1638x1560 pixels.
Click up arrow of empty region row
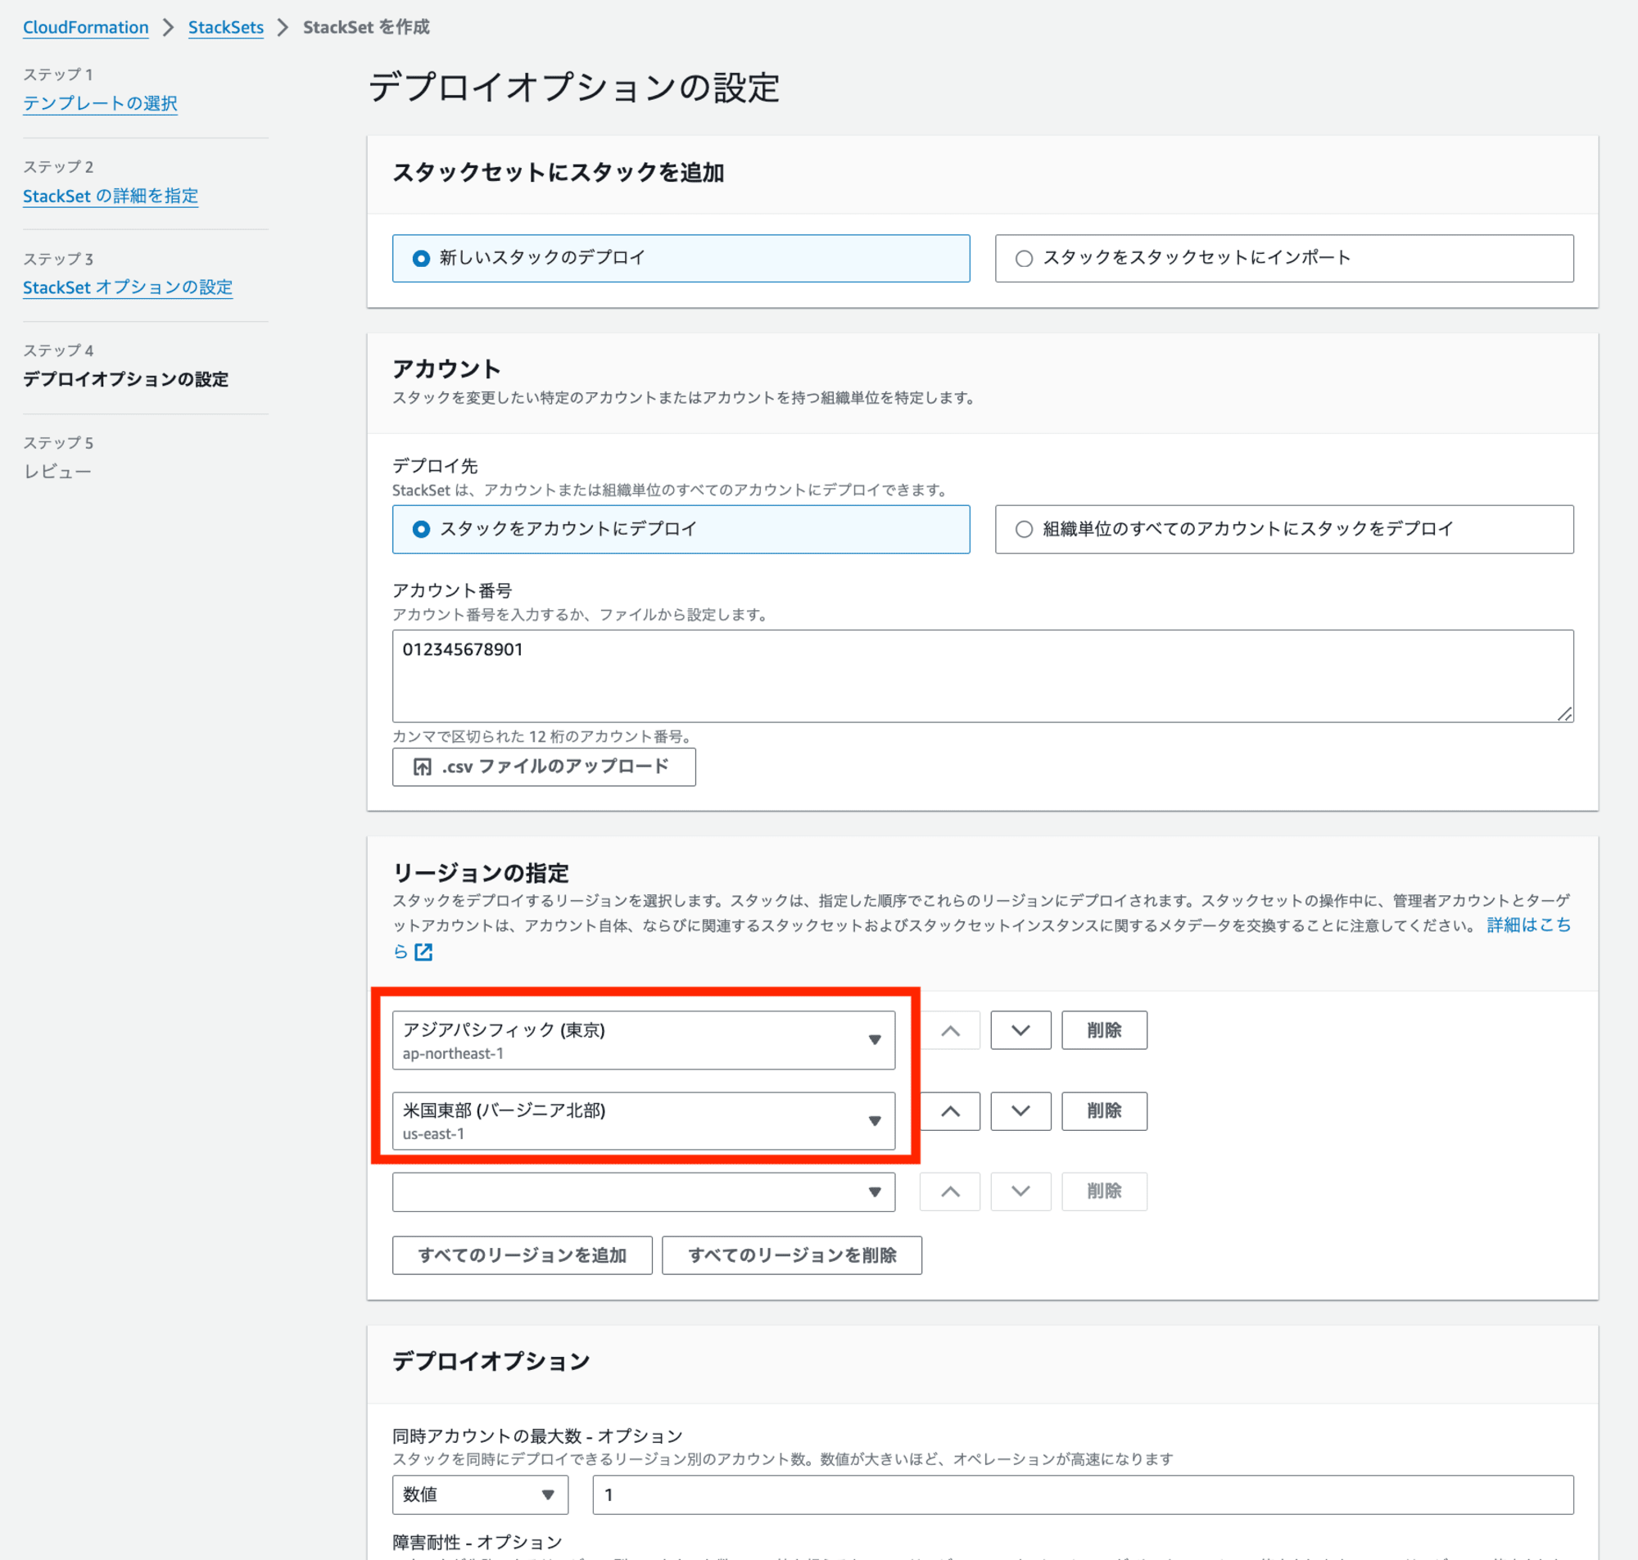pos(949,1191)
